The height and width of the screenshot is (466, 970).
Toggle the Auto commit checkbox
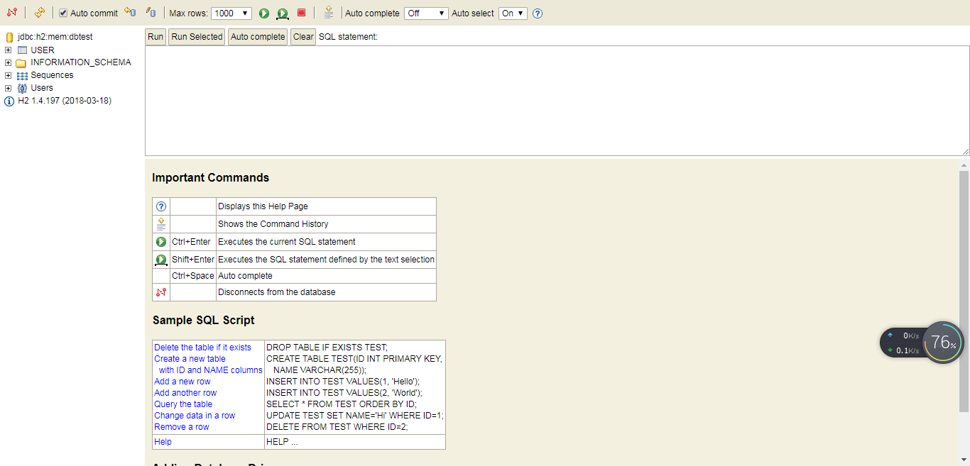63,13
